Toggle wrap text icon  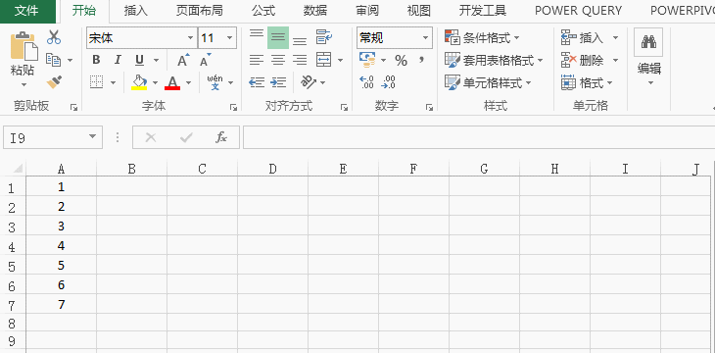pyautogui.click(x=324, y=37)
